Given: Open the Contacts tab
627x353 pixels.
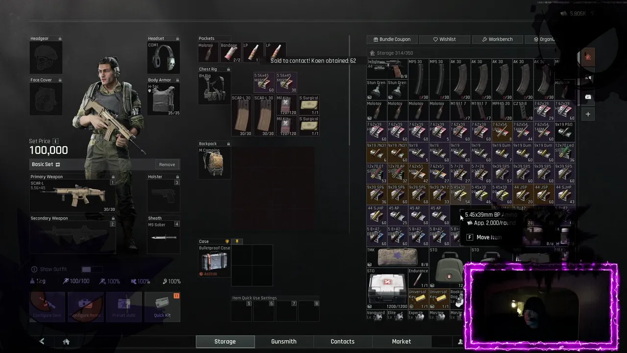Looking at the screenshot, I should (342, 342).
